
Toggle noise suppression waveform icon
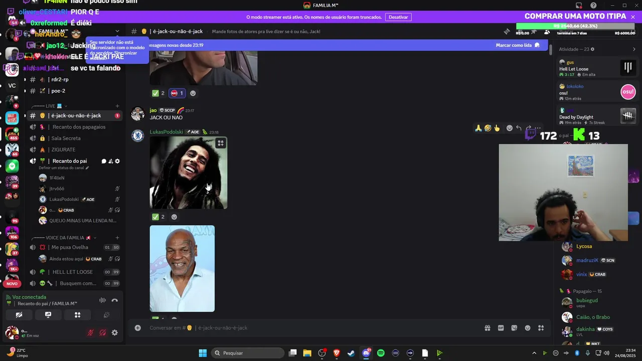click(102, 300)
